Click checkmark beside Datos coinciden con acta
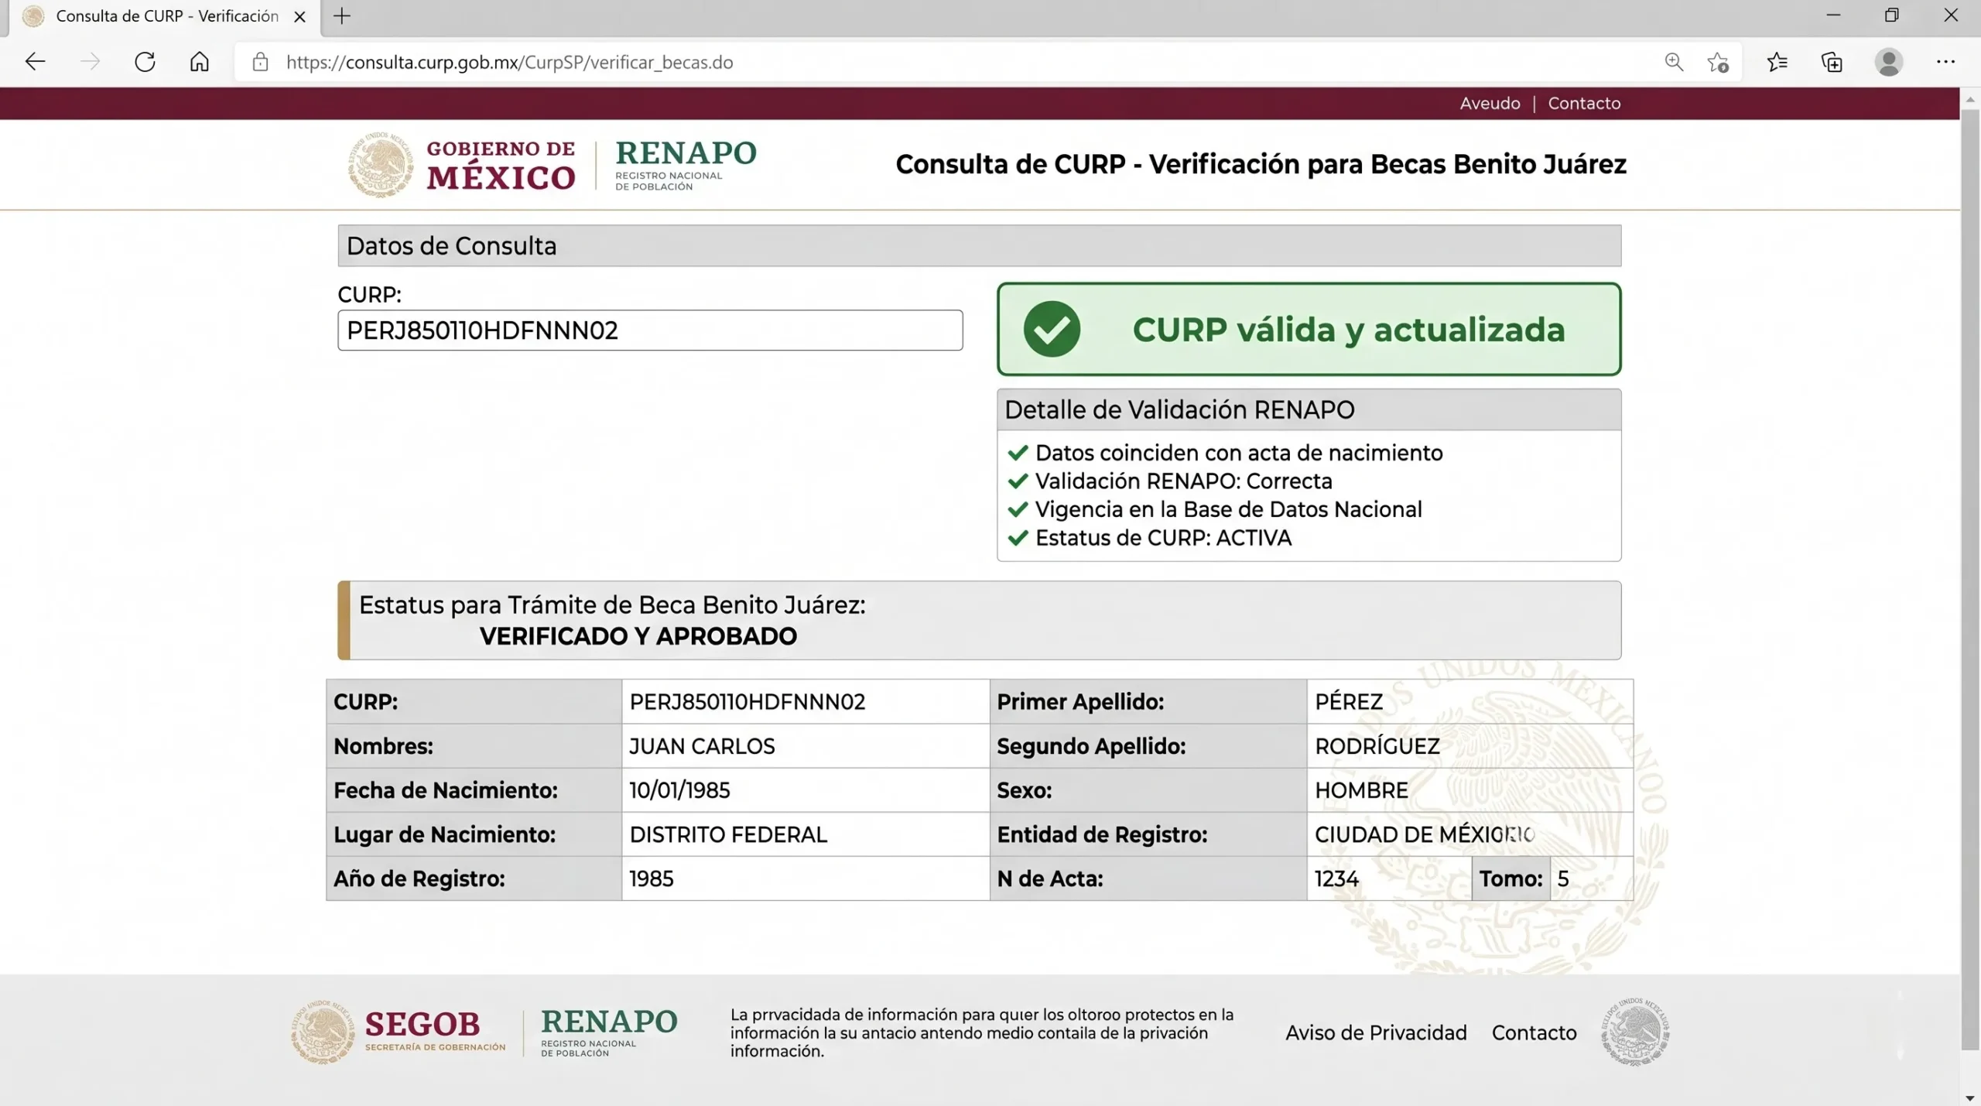Screen dimensions: 1981x1106 click(1018, 453)
